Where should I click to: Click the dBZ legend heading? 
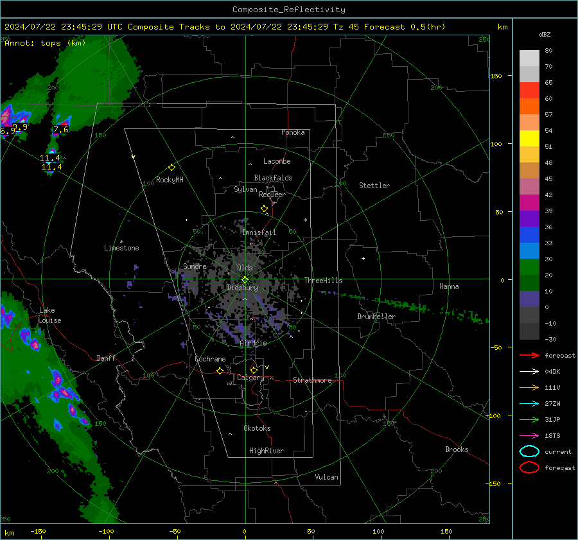545,35
